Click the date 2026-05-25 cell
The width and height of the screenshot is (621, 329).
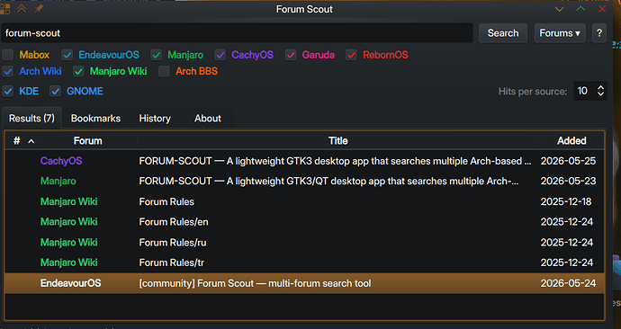568,161
